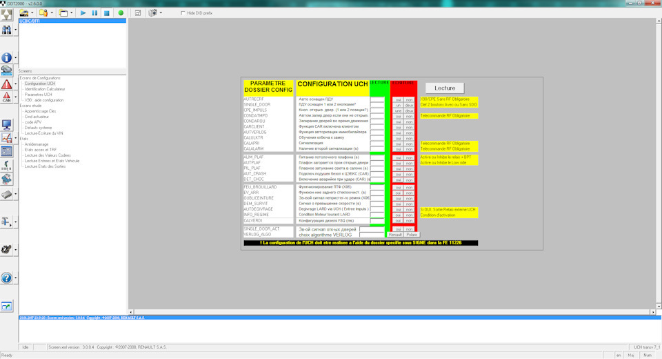Toggle the Hide DID prefix checkbox
This screenshot has width=662, height=359.
(x=183, y=13)
